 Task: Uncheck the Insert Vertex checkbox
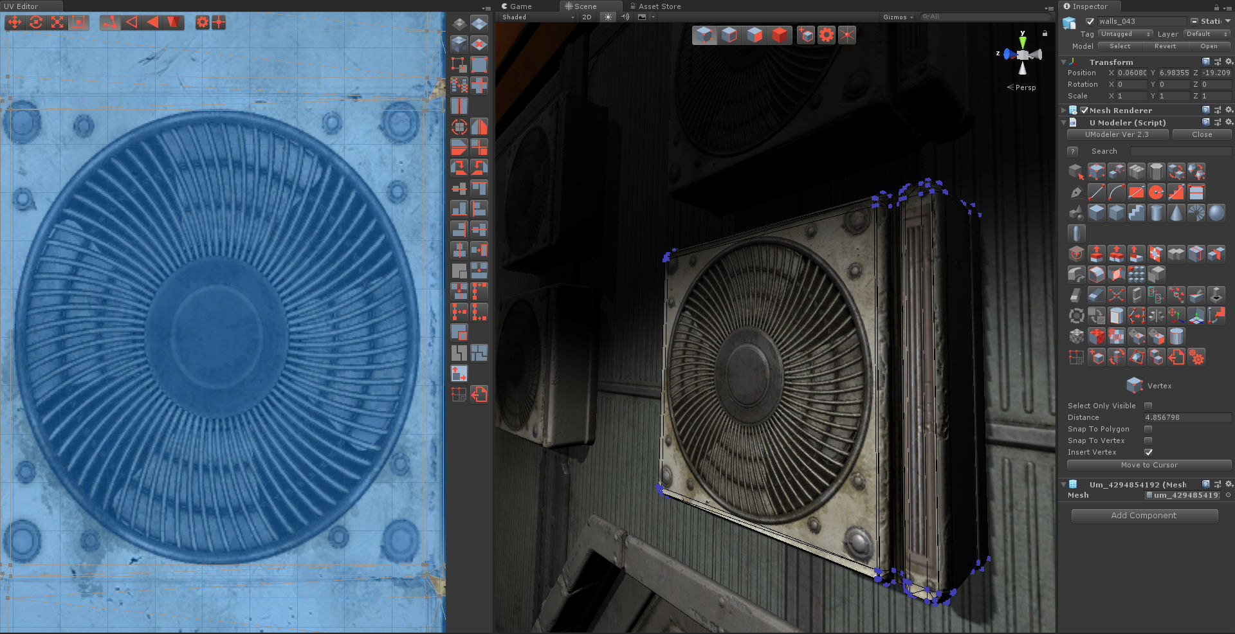[1148, 452]
